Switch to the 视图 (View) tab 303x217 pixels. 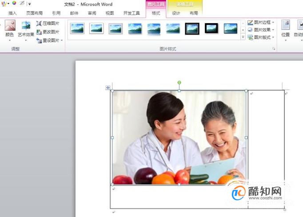click(x=110, y=13)
